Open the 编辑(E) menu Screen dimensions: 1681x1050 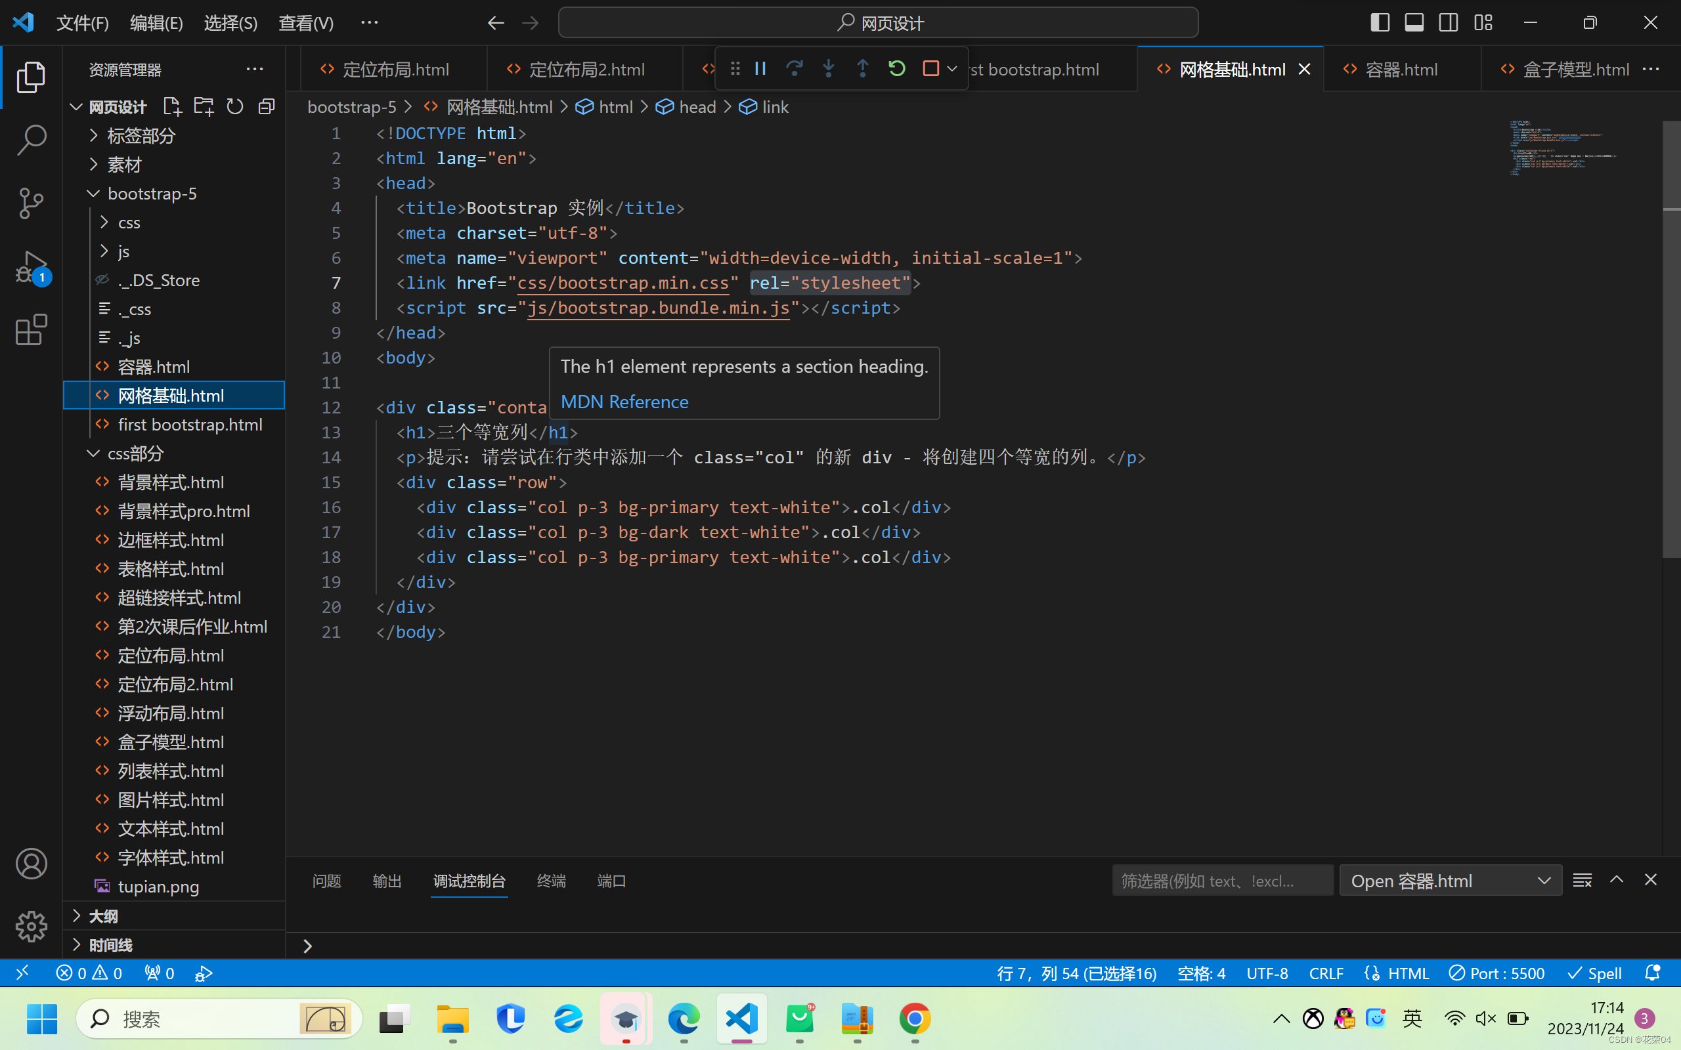pos(156,23)
